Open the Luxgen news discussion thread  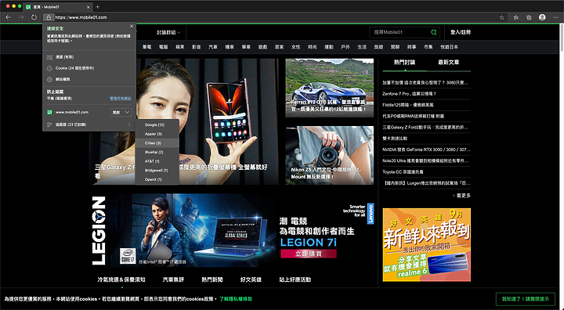point(426,183)
